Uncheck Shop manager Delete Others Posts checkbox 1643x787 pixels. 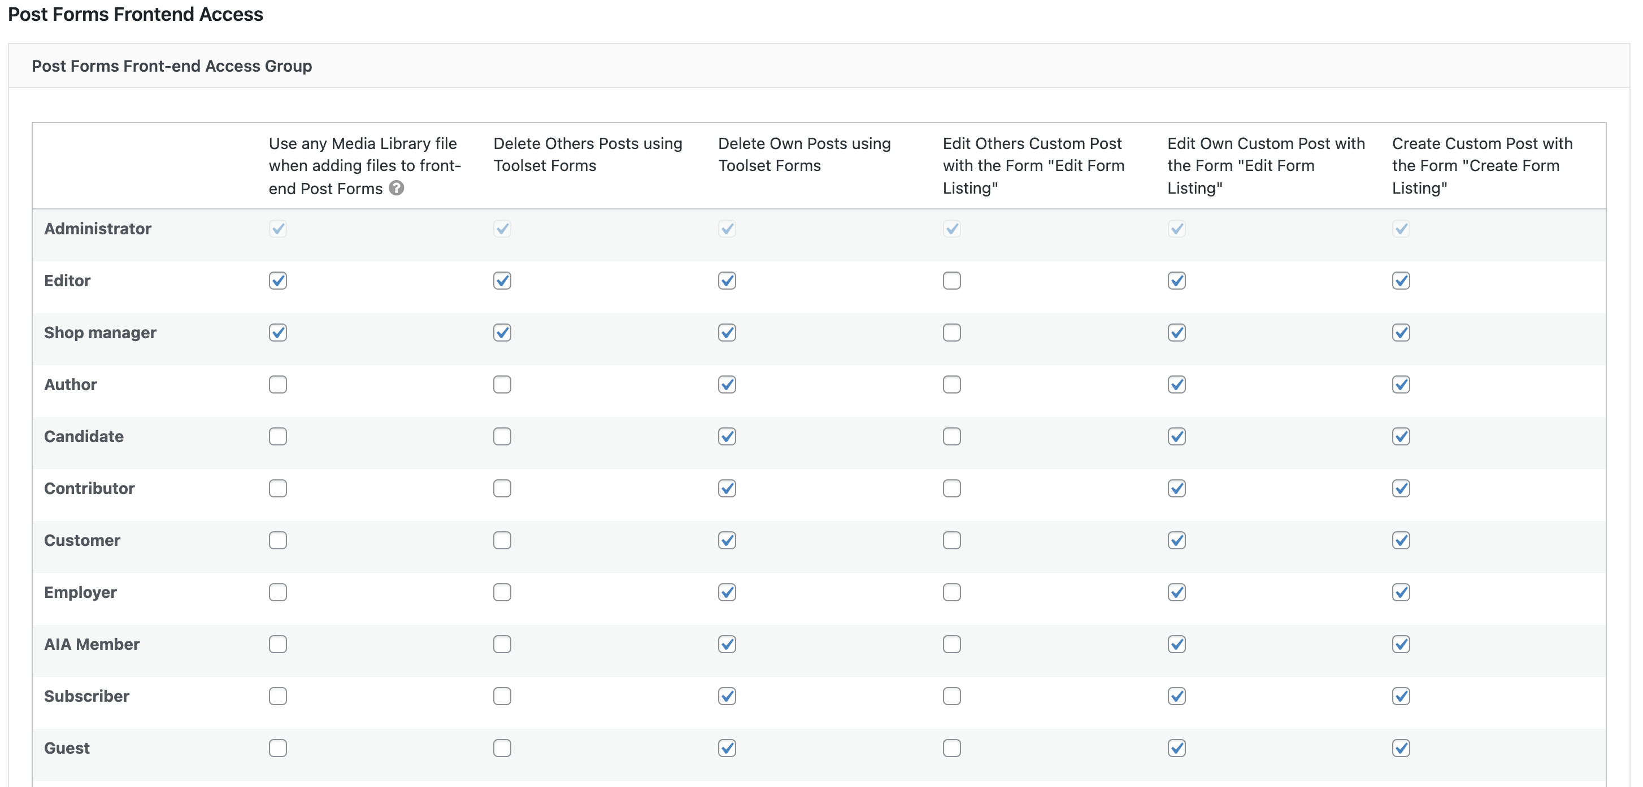point(502,333)
